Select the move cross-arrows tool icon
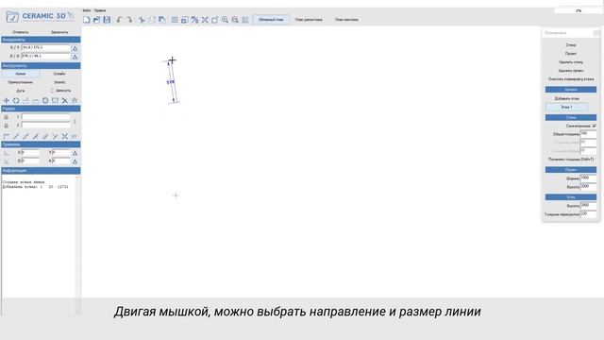604x340 pixels. pyautogui.click(x=7, y=101)
